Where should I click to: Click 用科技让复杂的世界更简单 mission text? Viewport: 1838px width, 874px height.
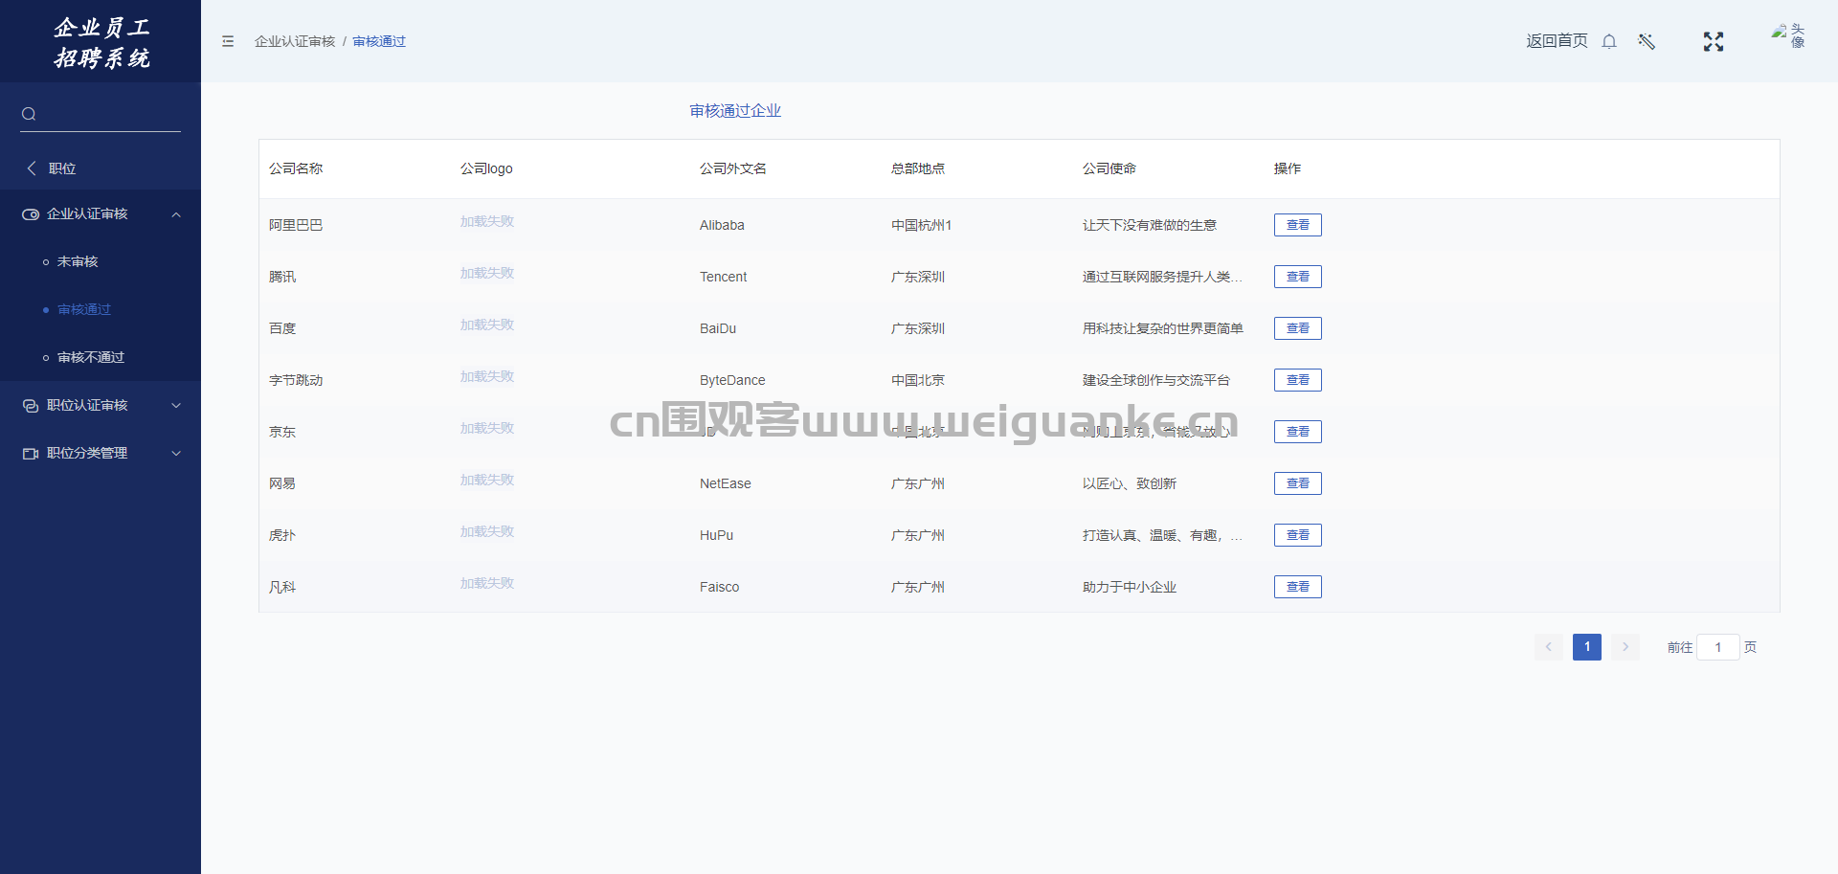coord(1163,328)
